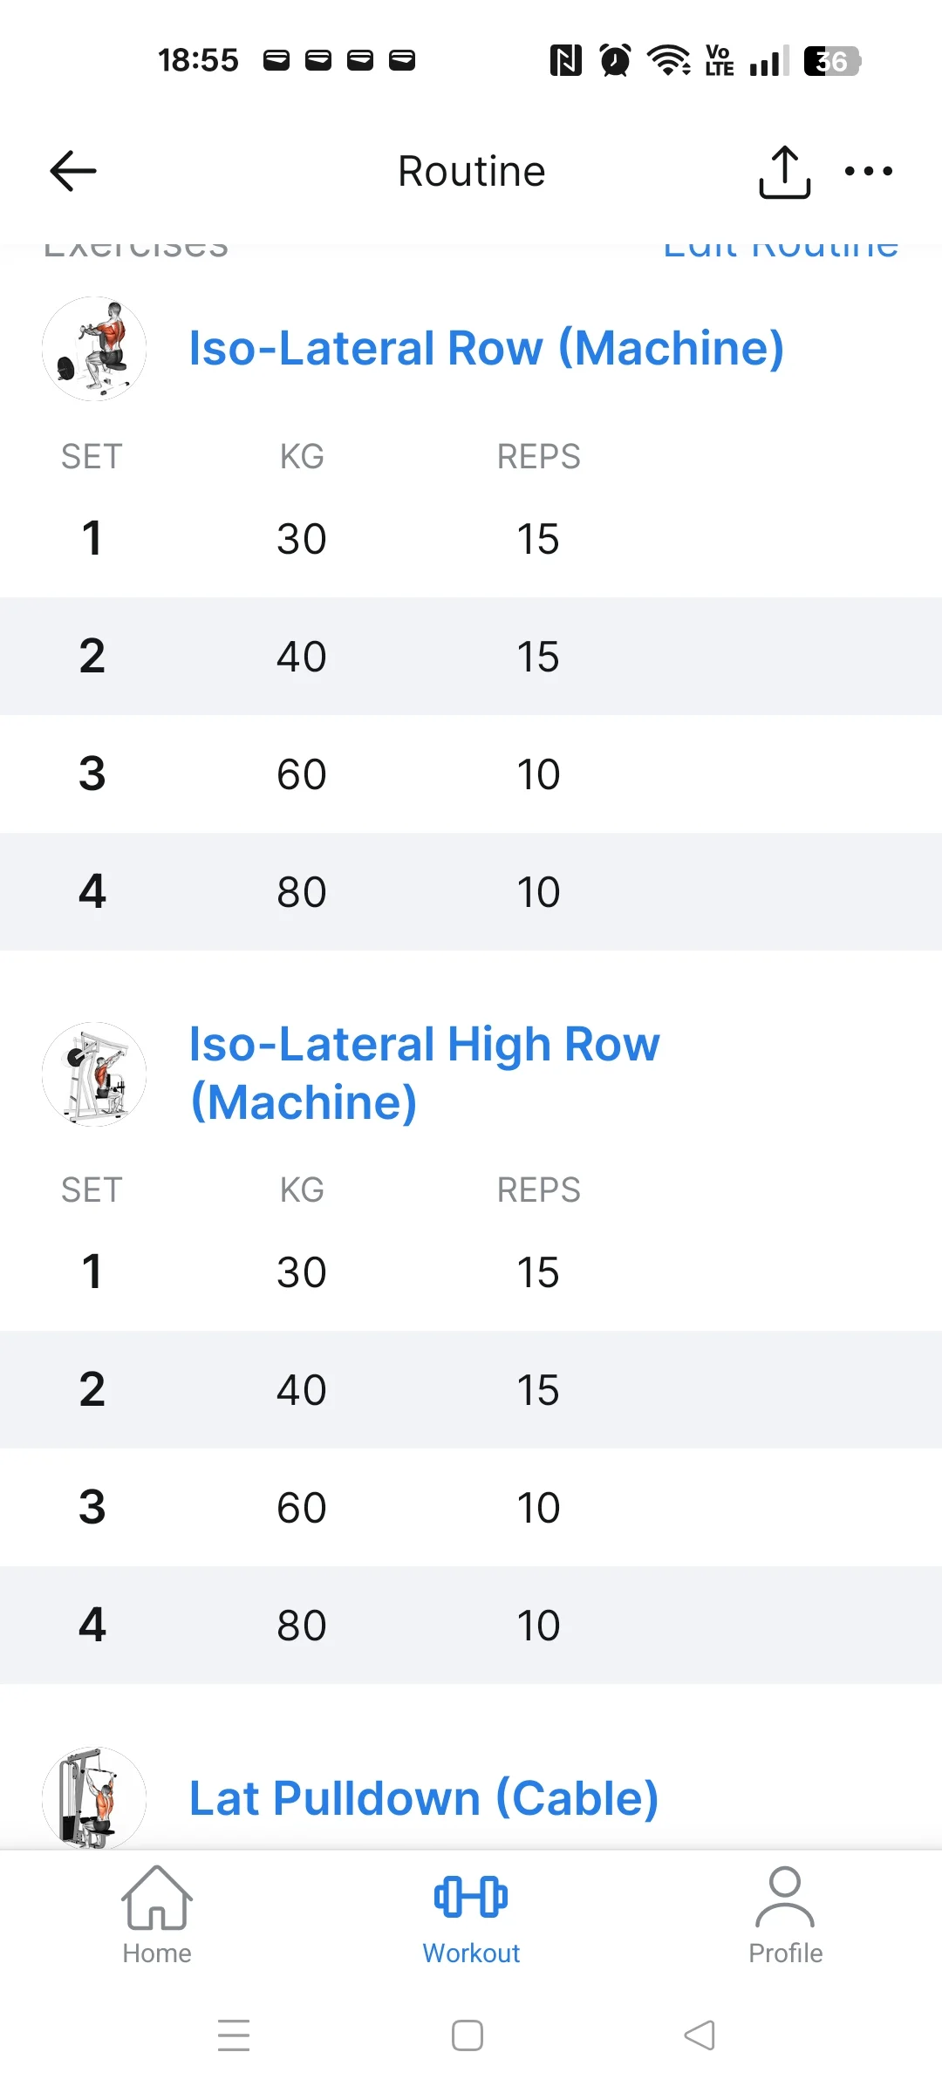Tap 60 kg in Iso-Lateral Row set 3
942x2093 pixels.
coord(302,774)
